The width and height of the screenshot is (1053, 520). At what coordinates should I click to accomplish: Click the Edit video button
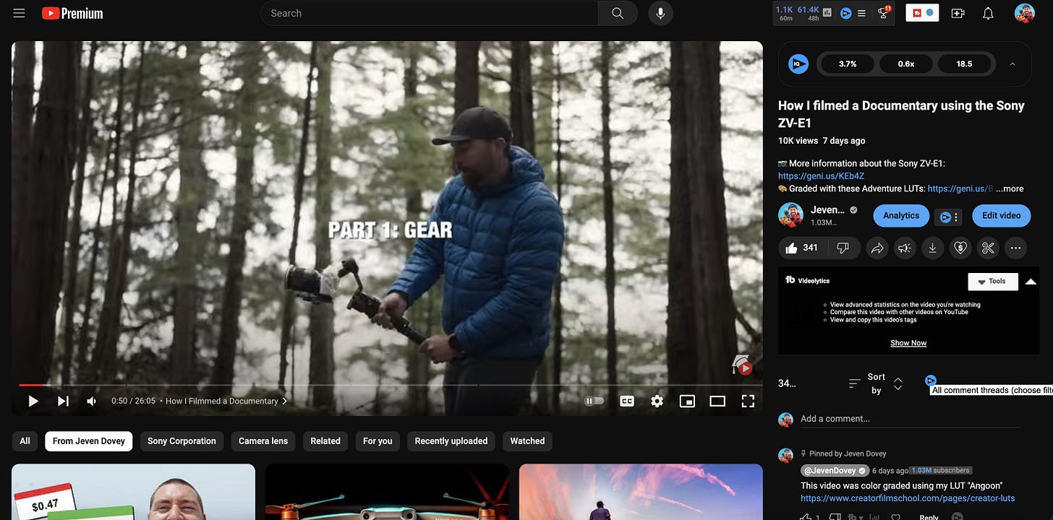coord(1002,216)
